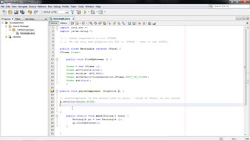Click the New Project toolbar icon
250x141 pixels.
pos(10,12)
